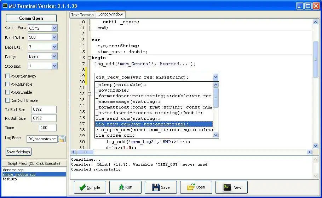Viewport: 322px width, 198px height.
Task: Collapse the code fold at line 22
Action: [89, 94]
